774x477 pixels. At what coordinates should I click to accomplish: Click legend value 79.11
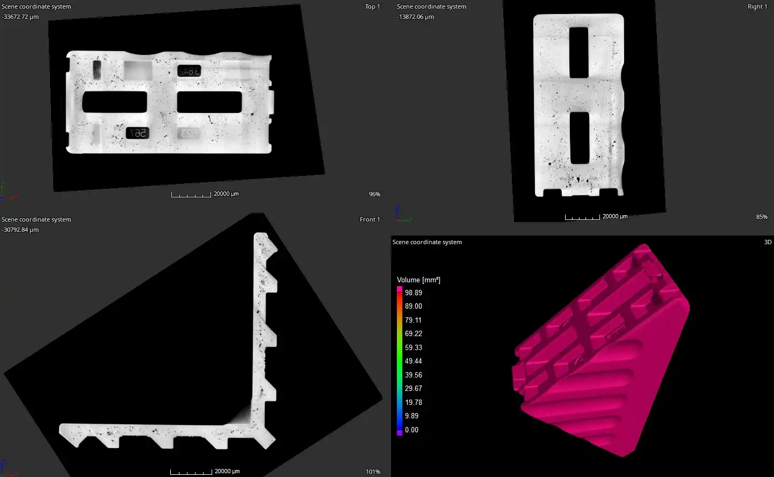point(414,321)
